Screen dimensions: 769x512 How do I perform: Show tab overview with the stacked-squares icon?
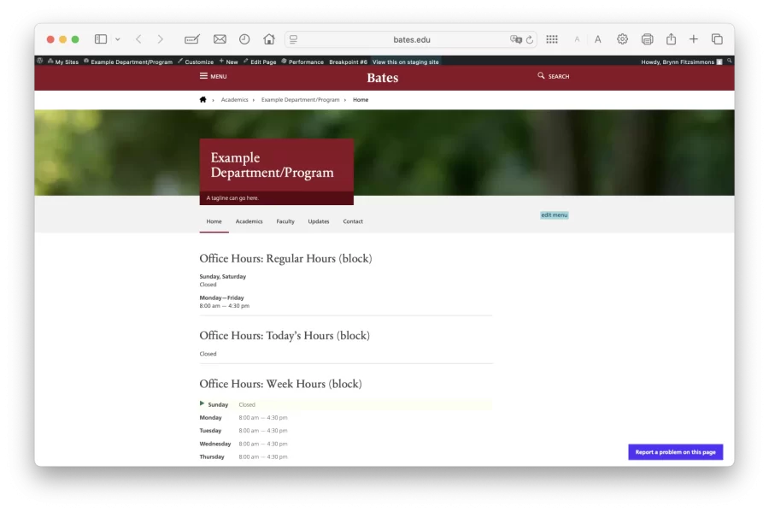tap(717, 38)
